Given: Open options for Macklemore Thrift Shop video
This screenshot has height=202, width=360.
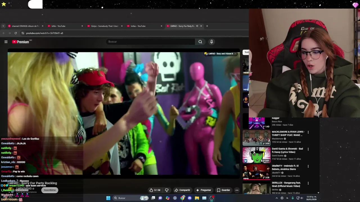Looking at the screenshot, I should [308, 132].
